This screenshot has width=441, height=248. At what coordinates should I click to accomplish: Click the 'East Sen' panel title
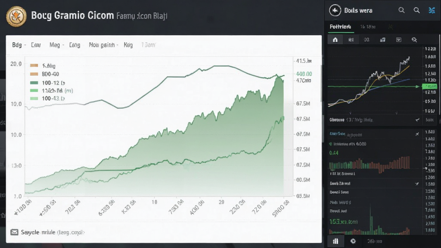(x=338, y=134)
